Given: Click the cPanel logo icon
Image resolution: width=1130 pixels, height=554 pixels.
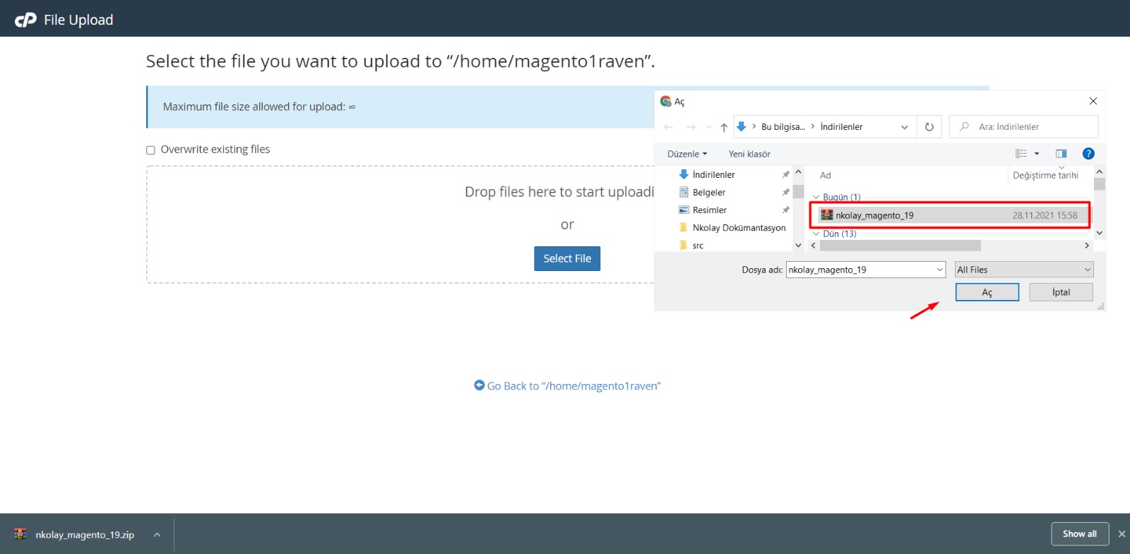Looking at the screenshot, I should (x=25, y=20).
